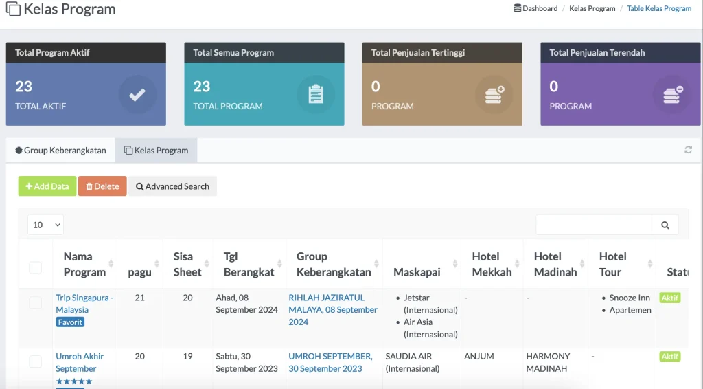703x389 pixels.
Task: Click checkmark icon on Total Program Aktif card
Action: pyautogui.click(x=137, y=95)
